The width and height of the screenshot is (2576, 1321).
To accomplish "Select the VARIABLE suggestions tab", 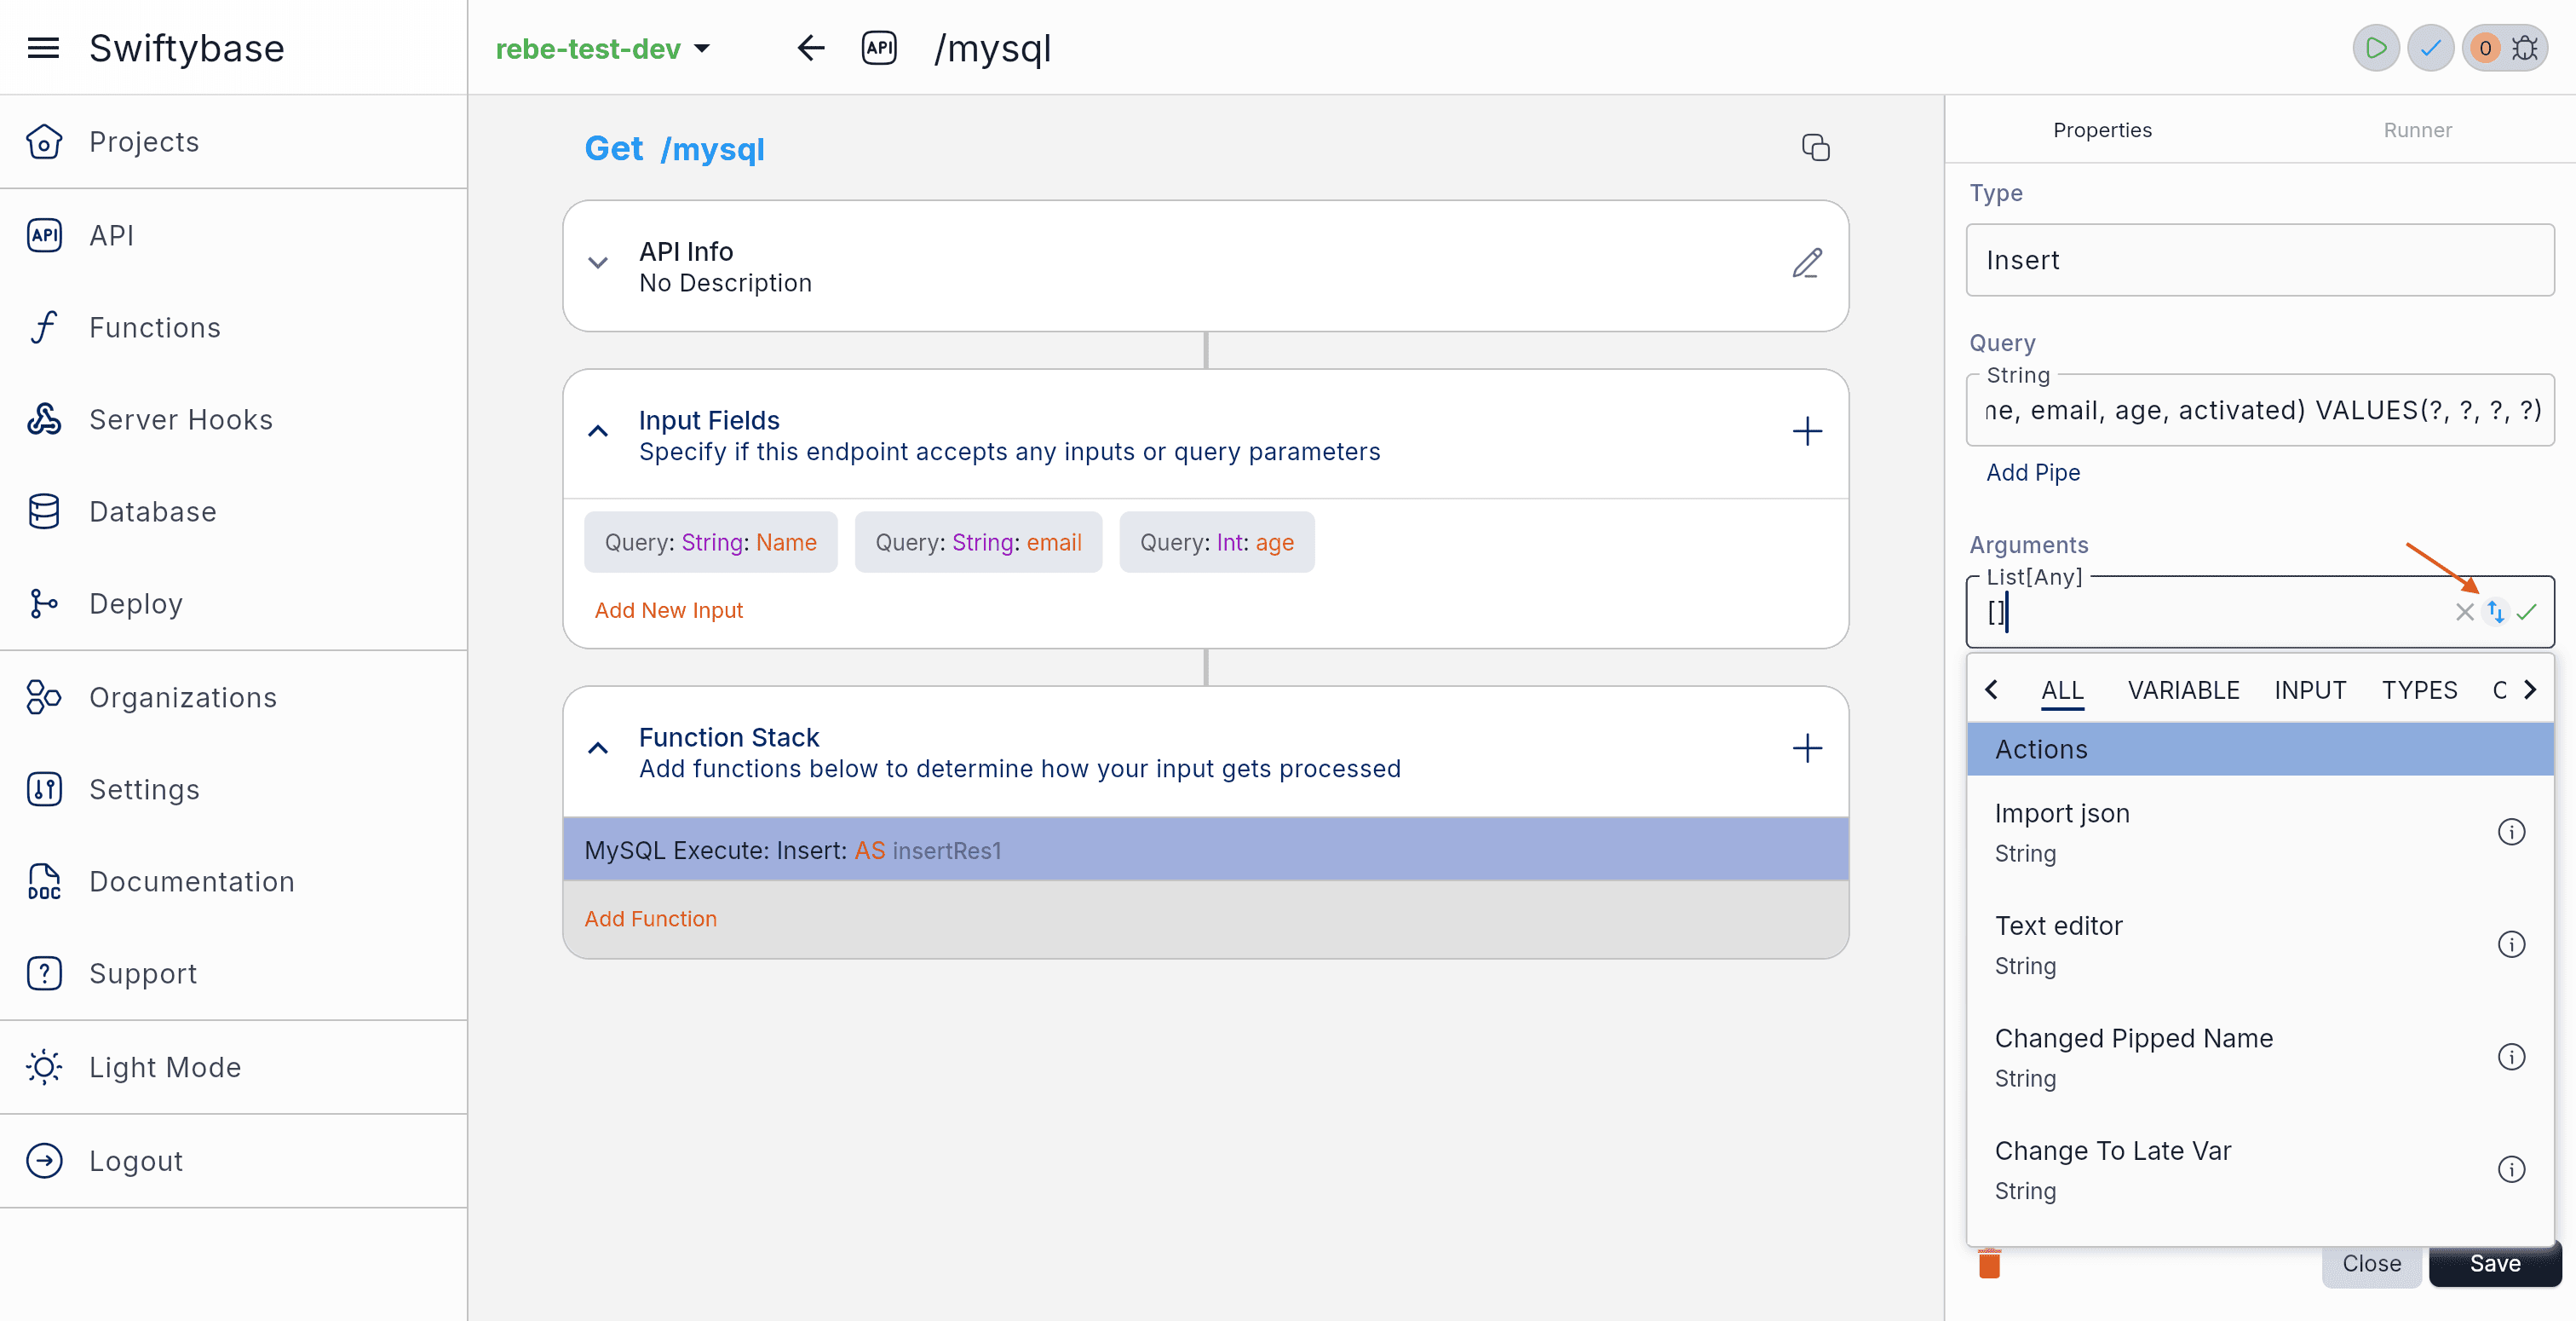I will pos(2183,690).
